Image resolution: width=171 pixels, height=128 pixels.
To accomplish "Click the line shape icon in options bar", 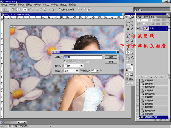I will click(x=49, y=9).
